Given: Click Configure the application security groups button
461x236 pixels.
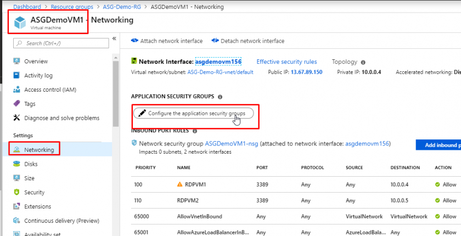Looking at the screenshot, I should tap(193, 113).
